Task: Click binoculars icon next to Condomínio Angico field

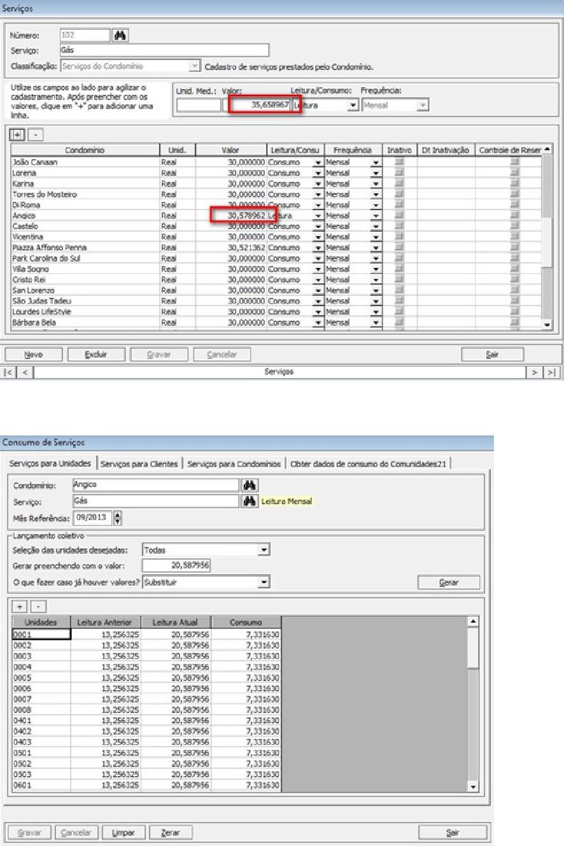Action: coord(251,485)
